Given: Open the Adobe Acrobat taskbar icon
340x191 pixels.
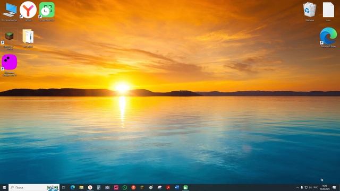Looking at the screenshot, I should (x=168, y=187).
